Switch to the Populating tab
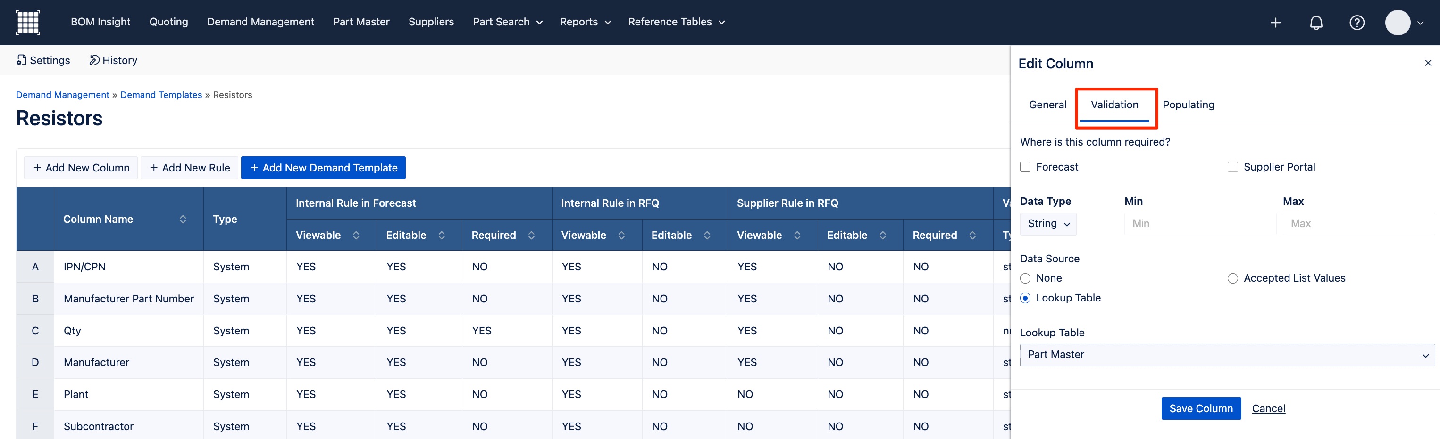Image resolution: width=1440 pixels, height=439 pixels. [1189, 105]
